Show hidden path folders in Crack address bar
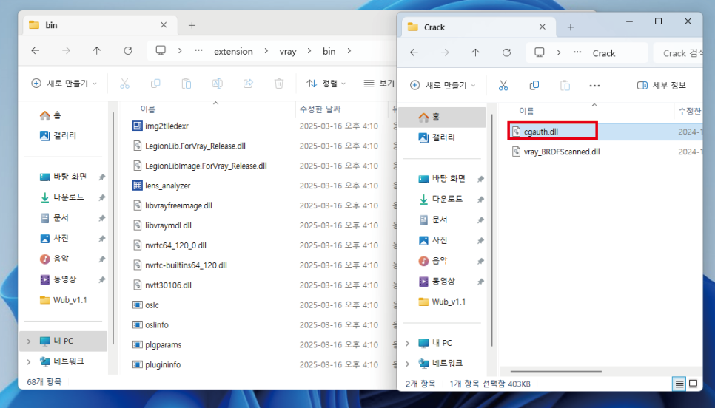Screen dimensions: 715x408 click(577, 52)
